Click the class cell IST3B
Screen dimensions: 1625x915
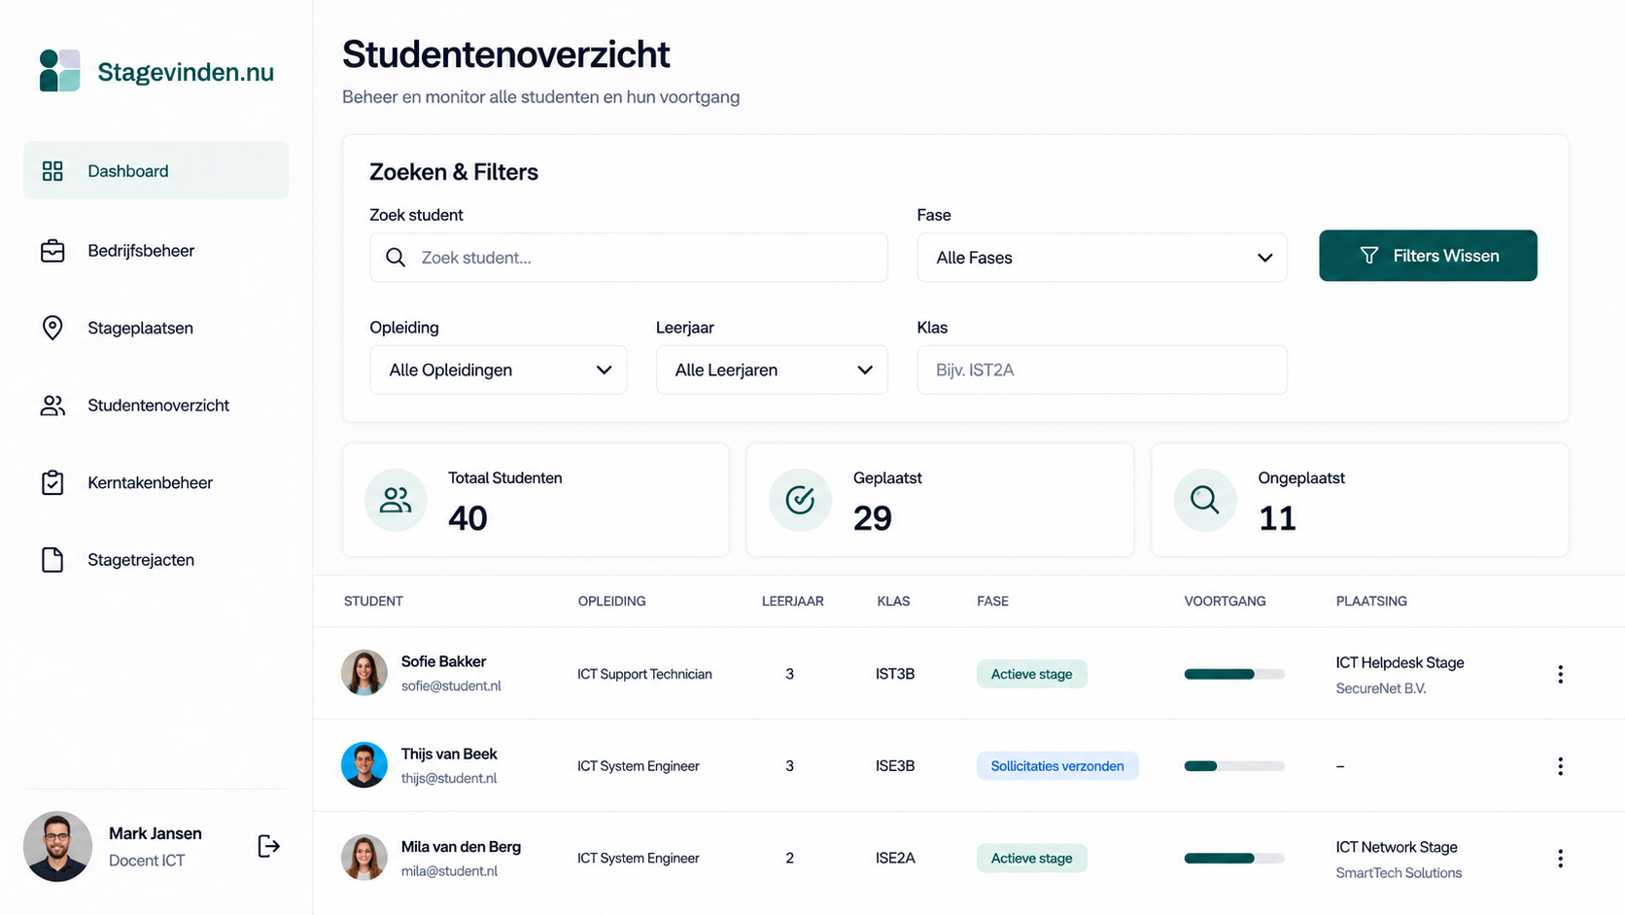(x=895, y=674)
